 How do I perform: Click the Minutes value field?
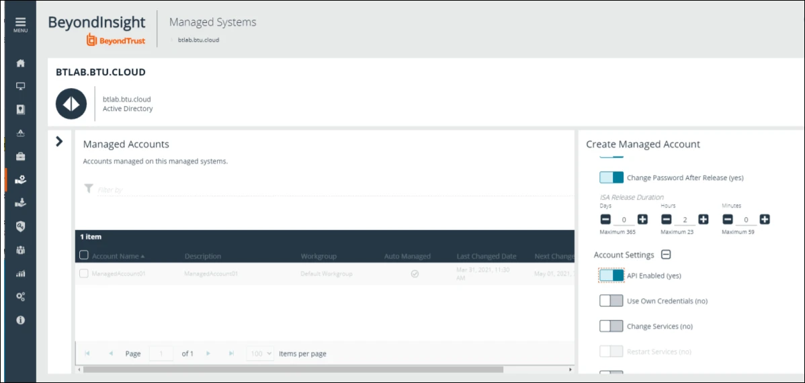click(x=746, y=220)
